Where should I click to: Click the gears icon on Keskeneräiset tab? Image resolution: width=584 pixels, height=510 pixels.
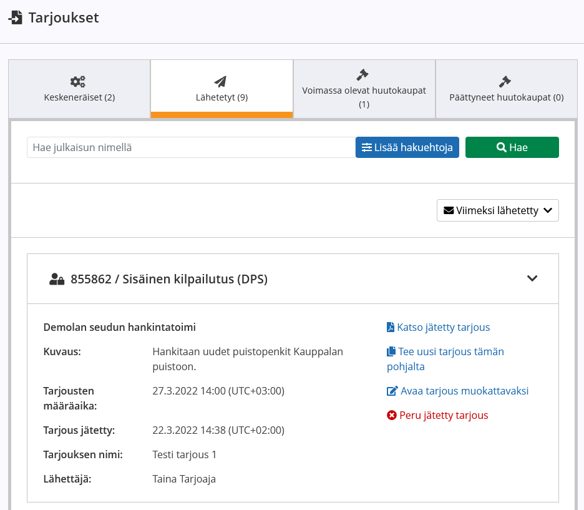[x=78, y=82]
